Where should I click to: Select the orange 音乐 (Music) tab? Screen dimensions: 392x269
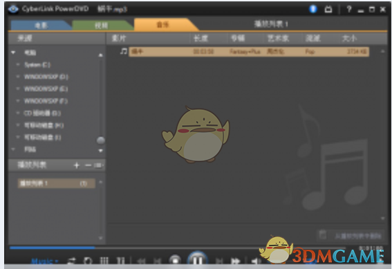163,24
